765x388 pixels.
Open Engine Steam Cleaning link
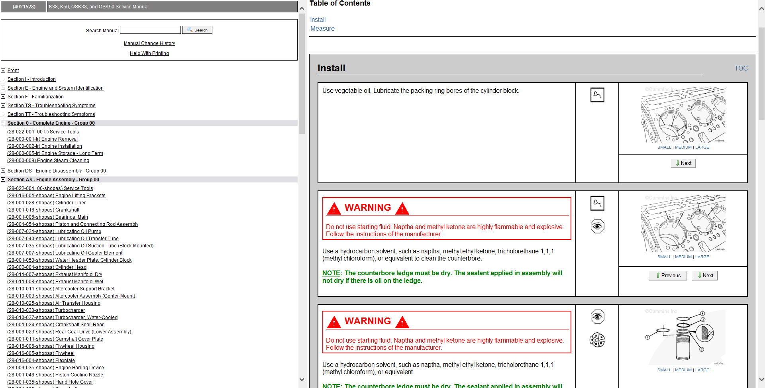pyautogui.click(x=48, y=161)
